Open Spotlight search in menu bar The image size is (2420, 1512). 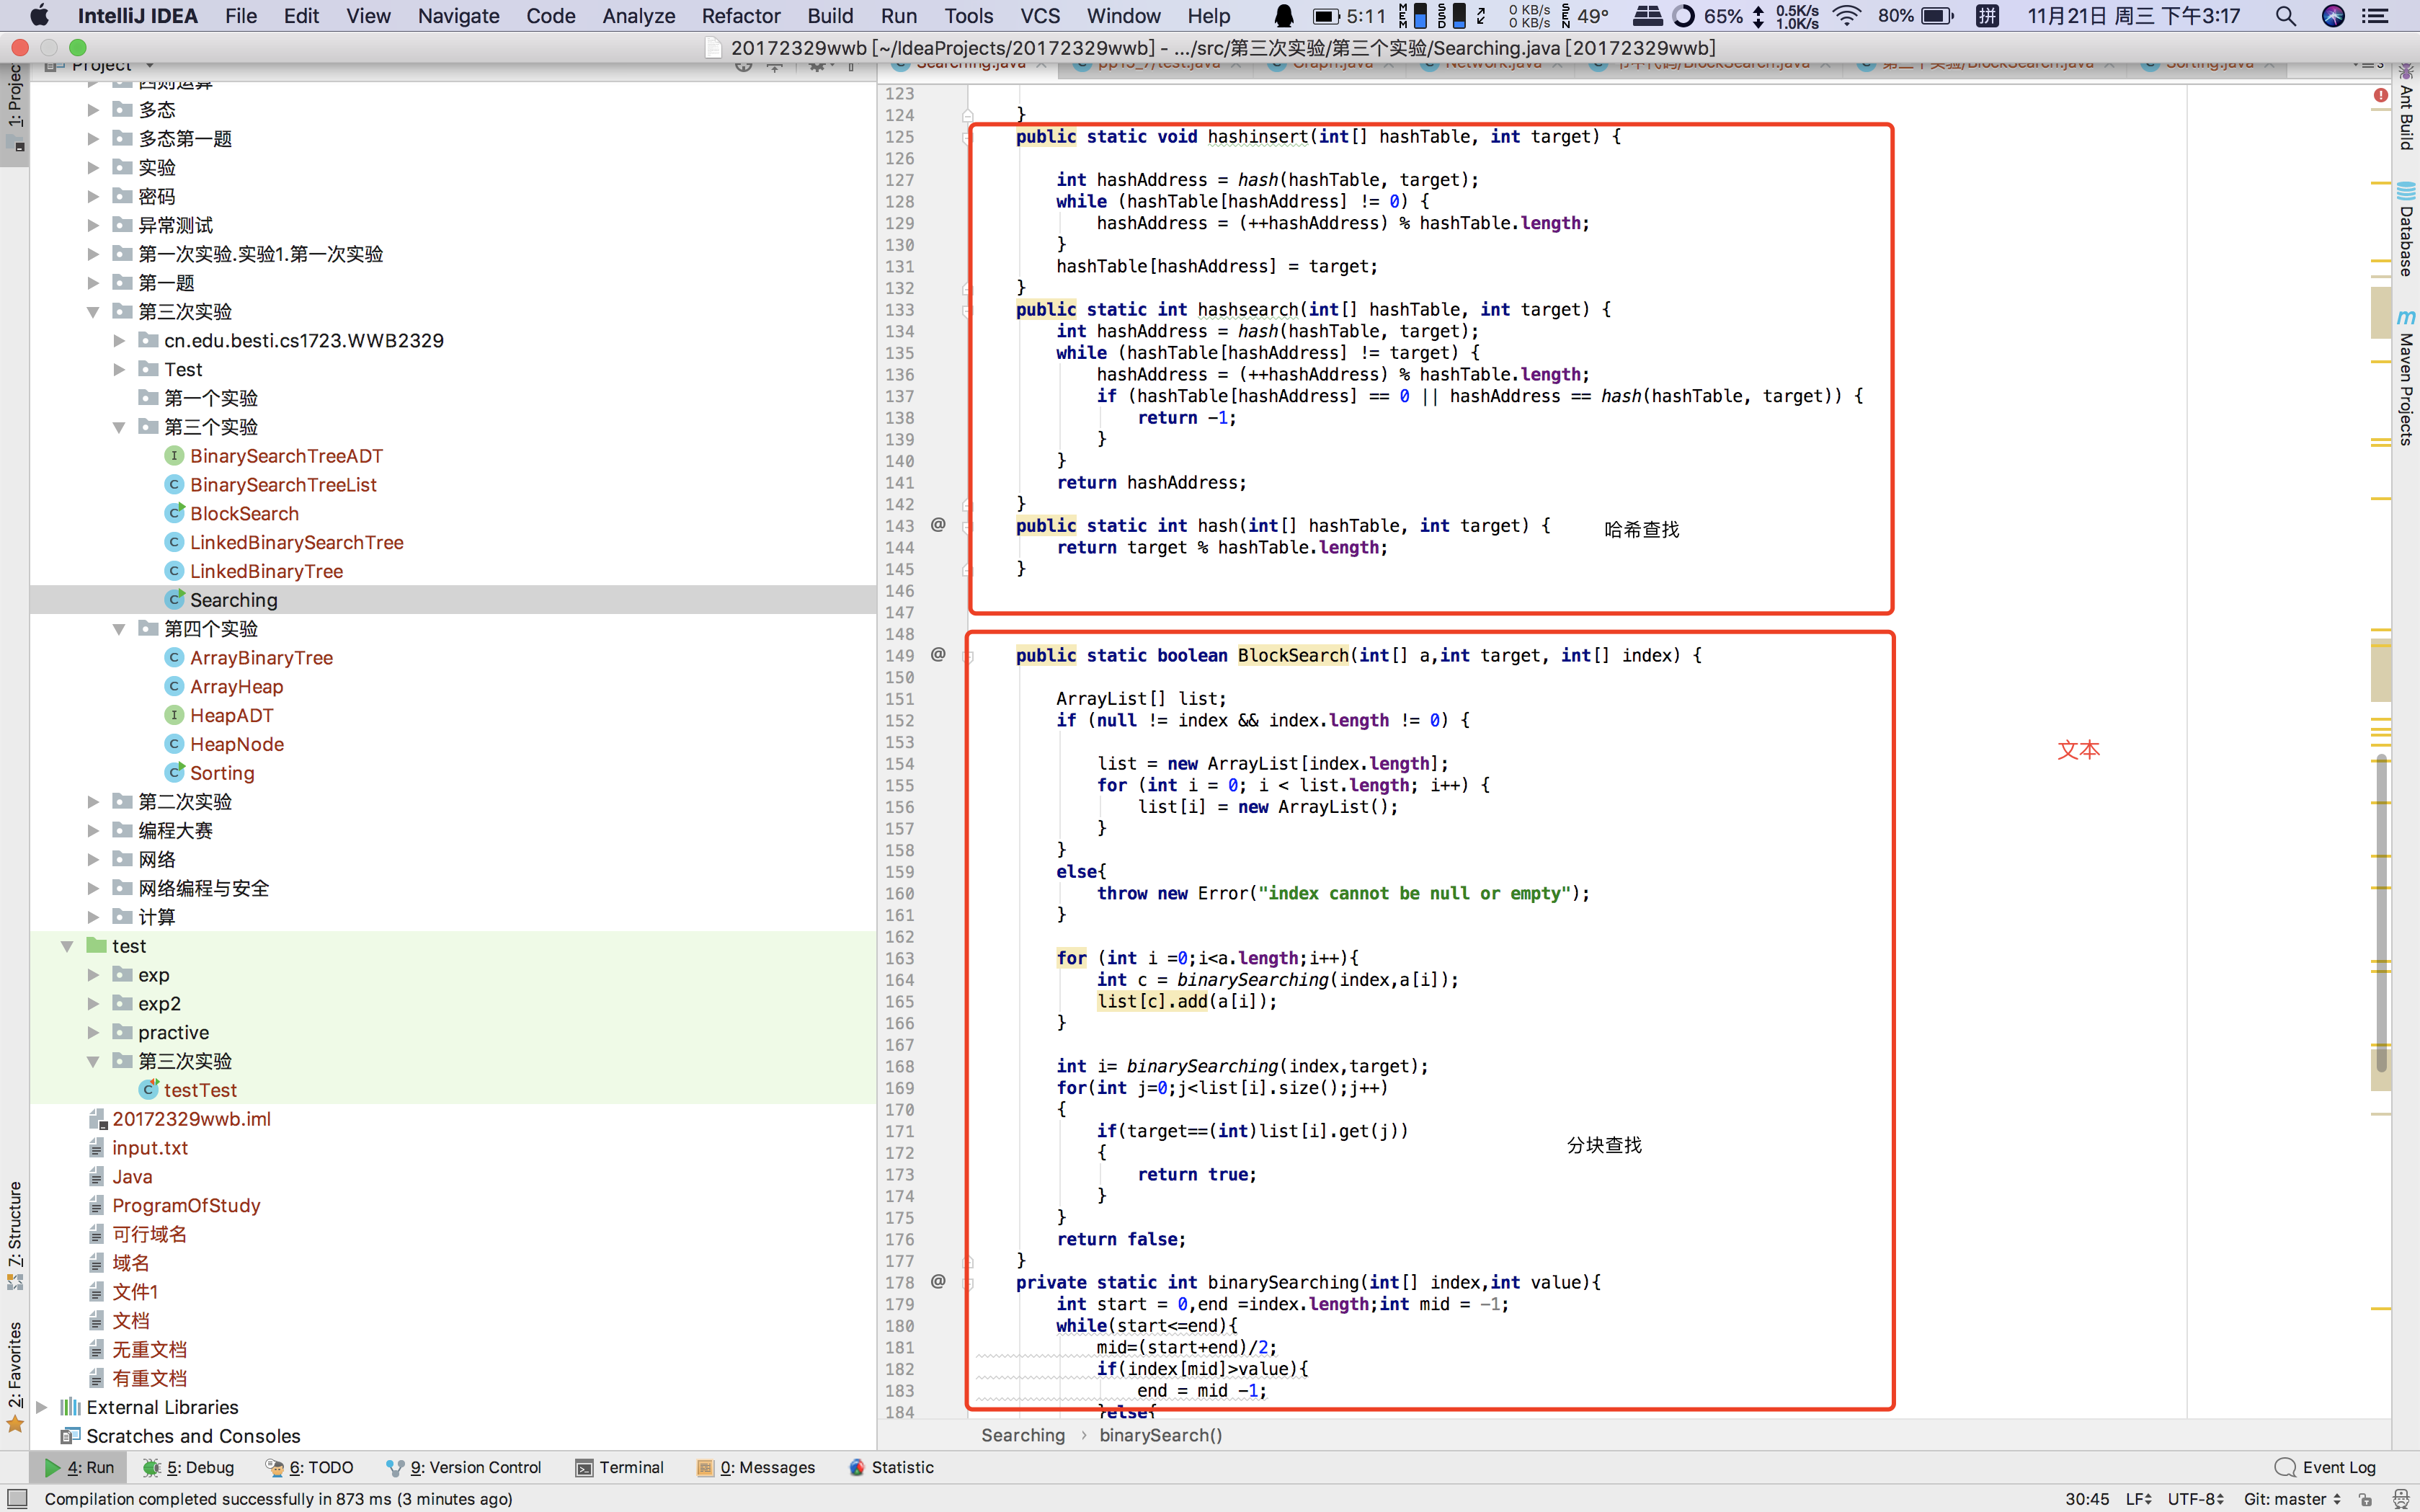(2285, 16)
